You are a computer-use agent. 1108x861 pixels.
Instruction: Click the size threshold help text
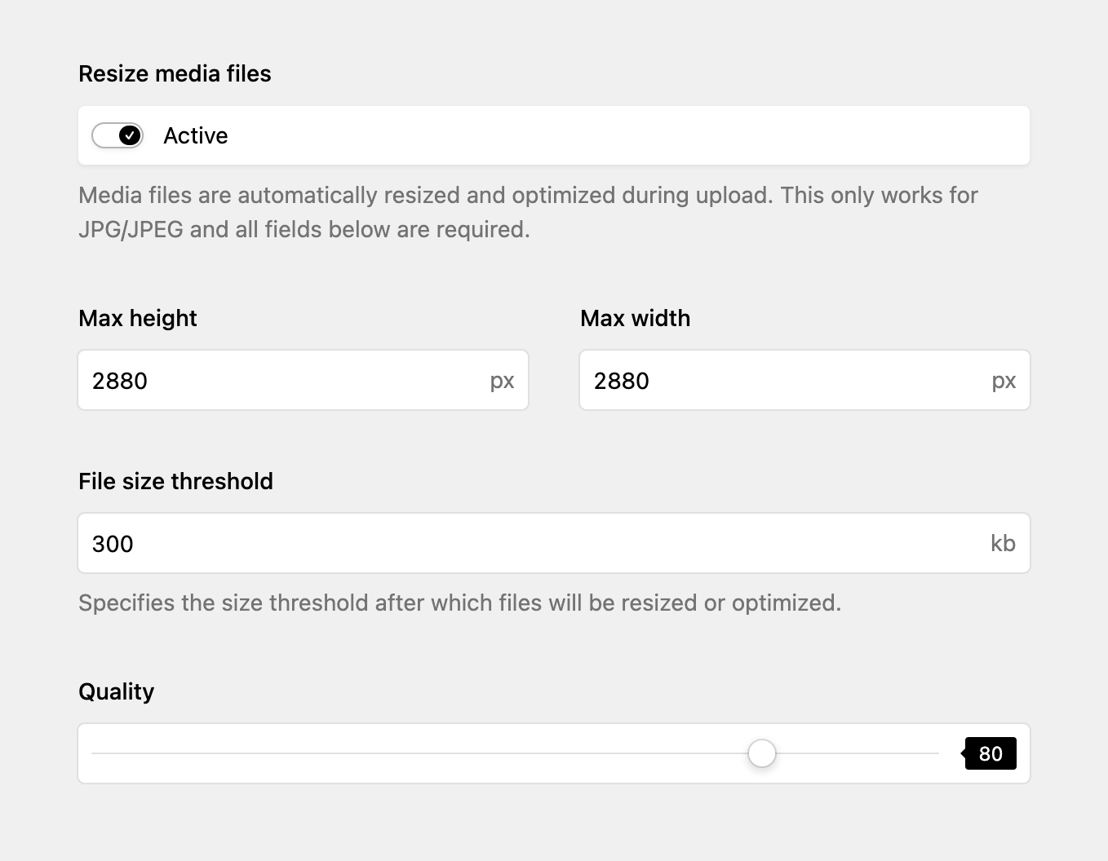coord(459,603)
